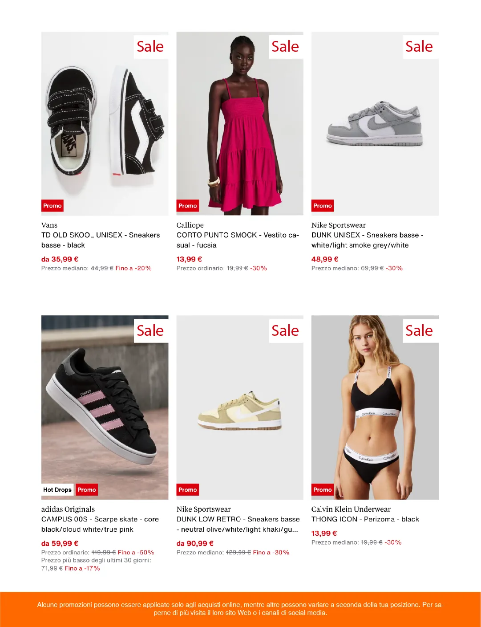Click the Promo tag on Calvin Klein image
Viewport: 481px width, 627px height.
click(x=323, y=490)
